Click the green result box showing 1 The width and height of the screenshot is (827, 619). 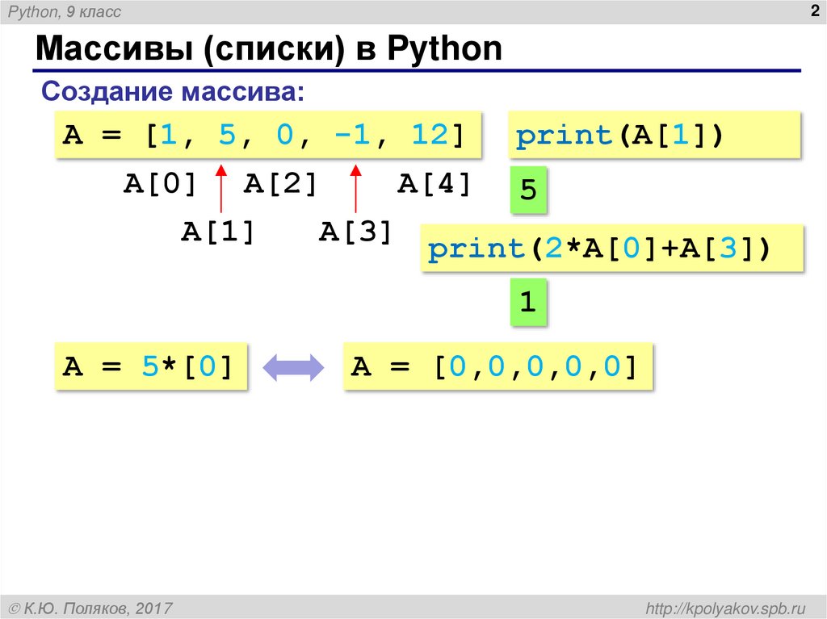click(x=529, y=302)
